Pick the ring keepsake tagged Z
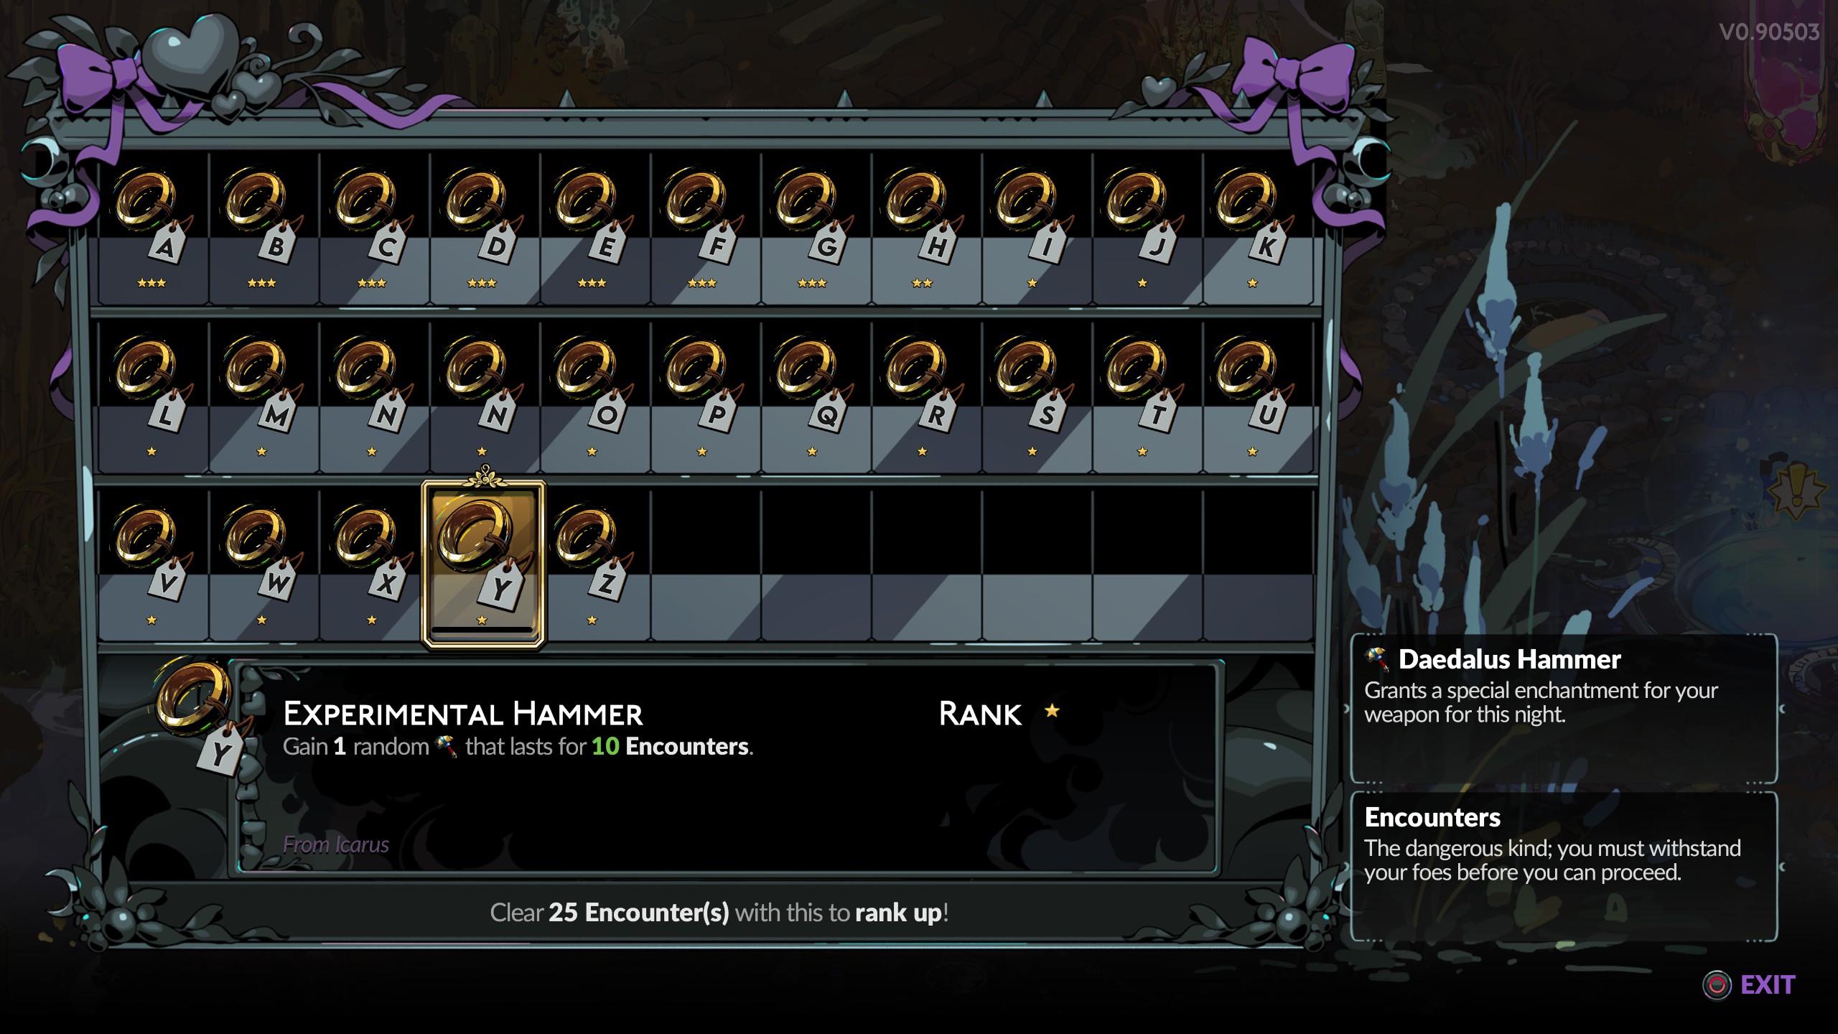1838x1034 pixels. click(x=594, y=565)
